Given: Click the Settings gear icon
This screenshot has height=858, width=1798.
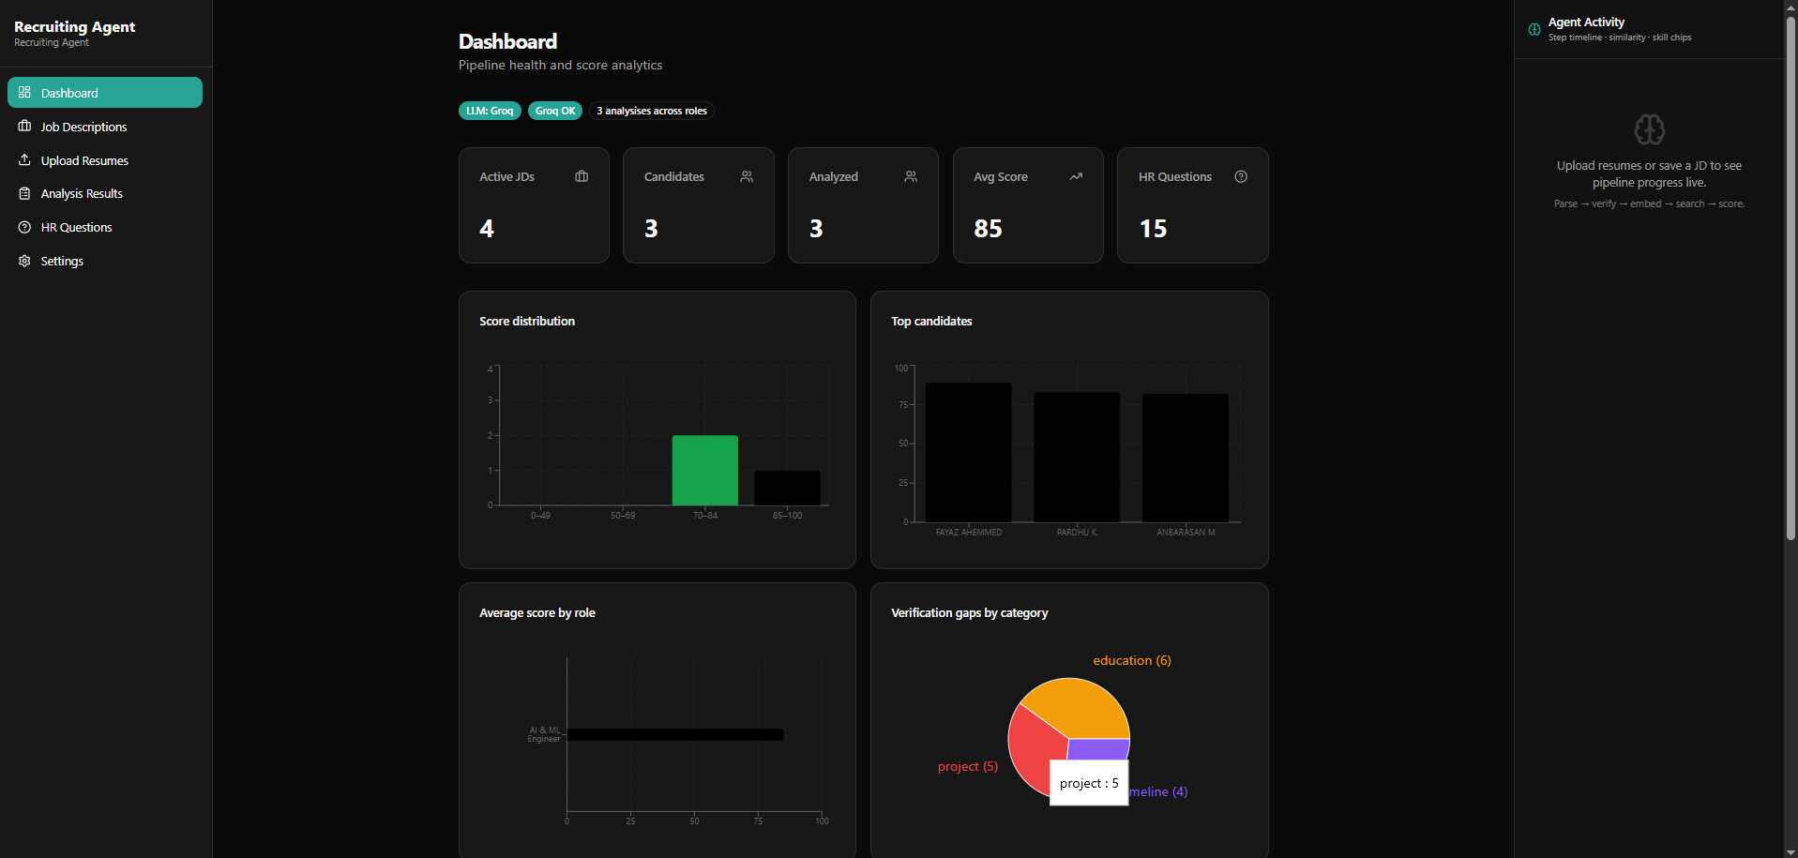Looking at the screenshot, I should coord(24,261).
